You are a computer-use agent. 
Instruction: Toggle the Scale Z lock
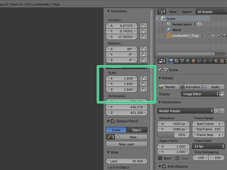144,90
